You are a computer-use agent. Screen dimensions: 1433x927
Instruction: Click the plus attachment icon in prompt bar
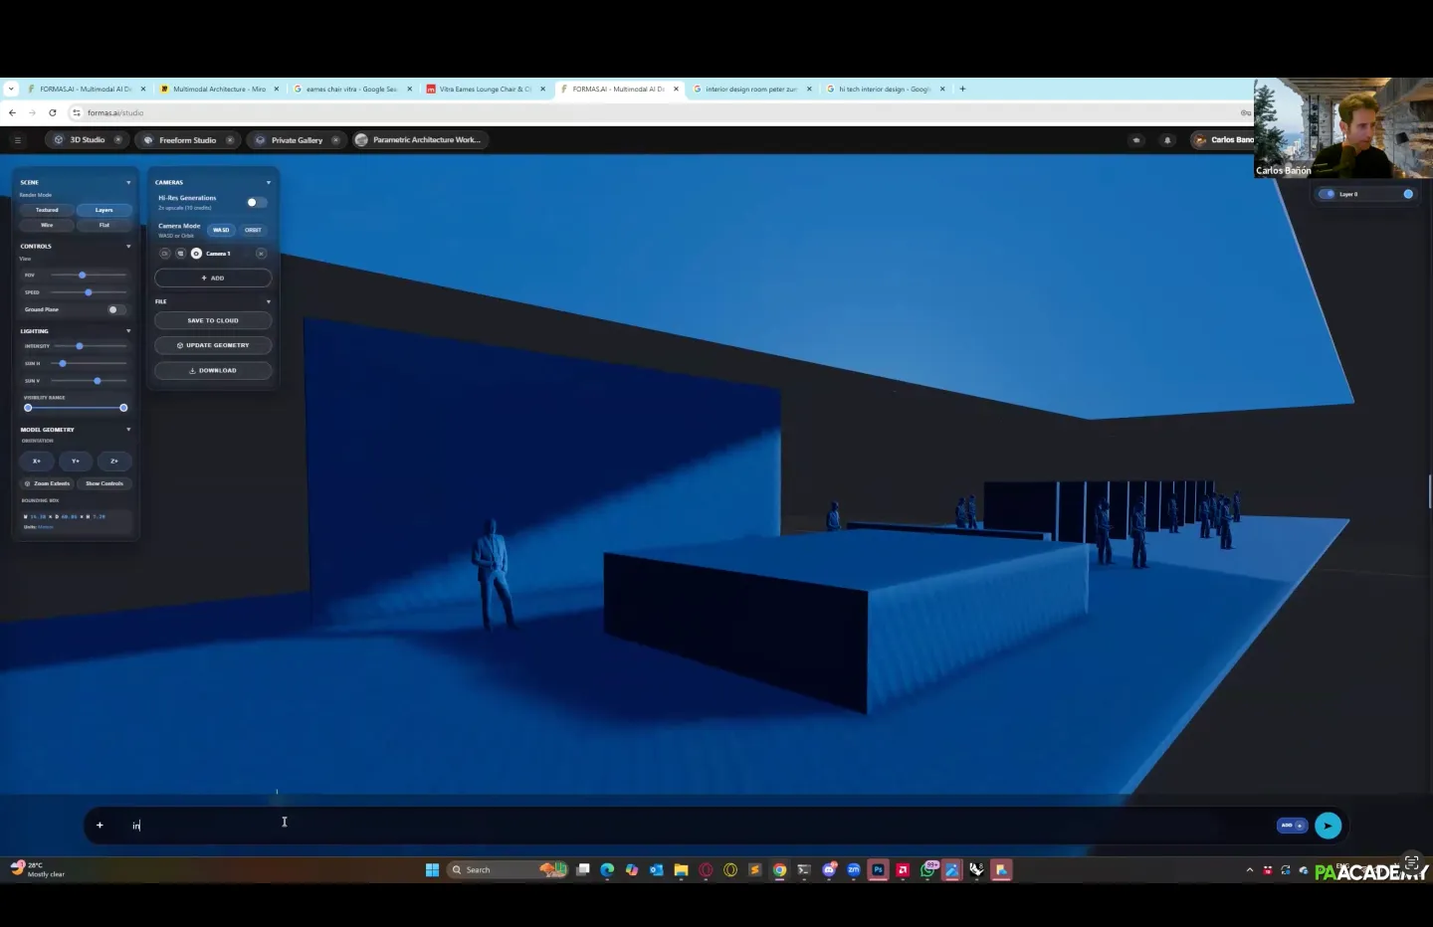100,826
